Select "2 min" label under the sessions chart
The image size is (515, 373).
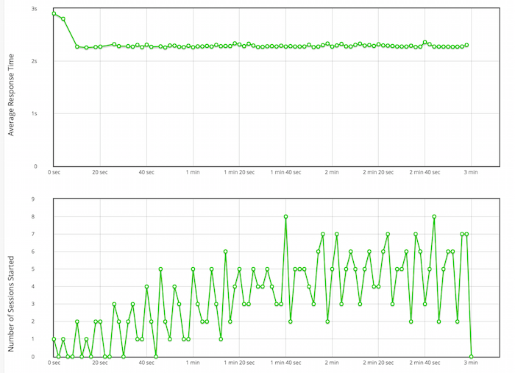pos(332,363)
